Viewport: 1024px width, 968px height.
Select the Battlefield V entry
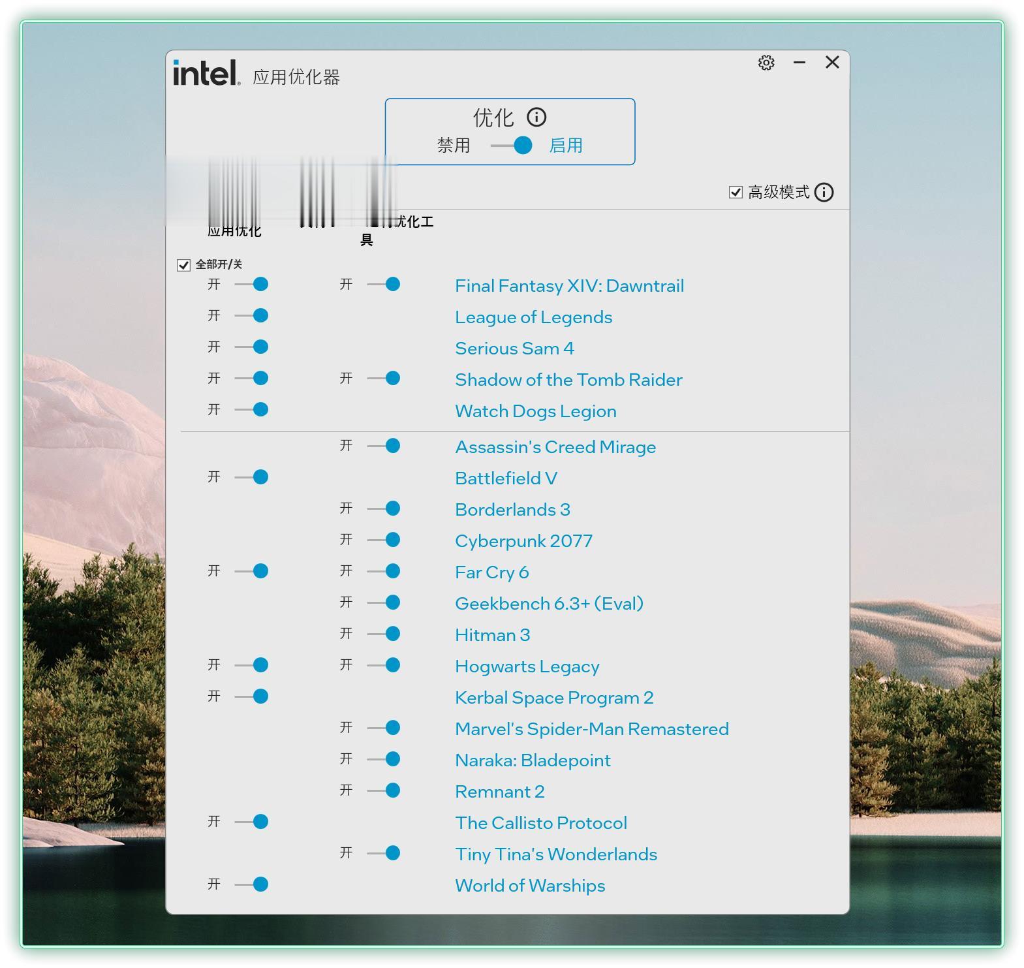point(506,478)
